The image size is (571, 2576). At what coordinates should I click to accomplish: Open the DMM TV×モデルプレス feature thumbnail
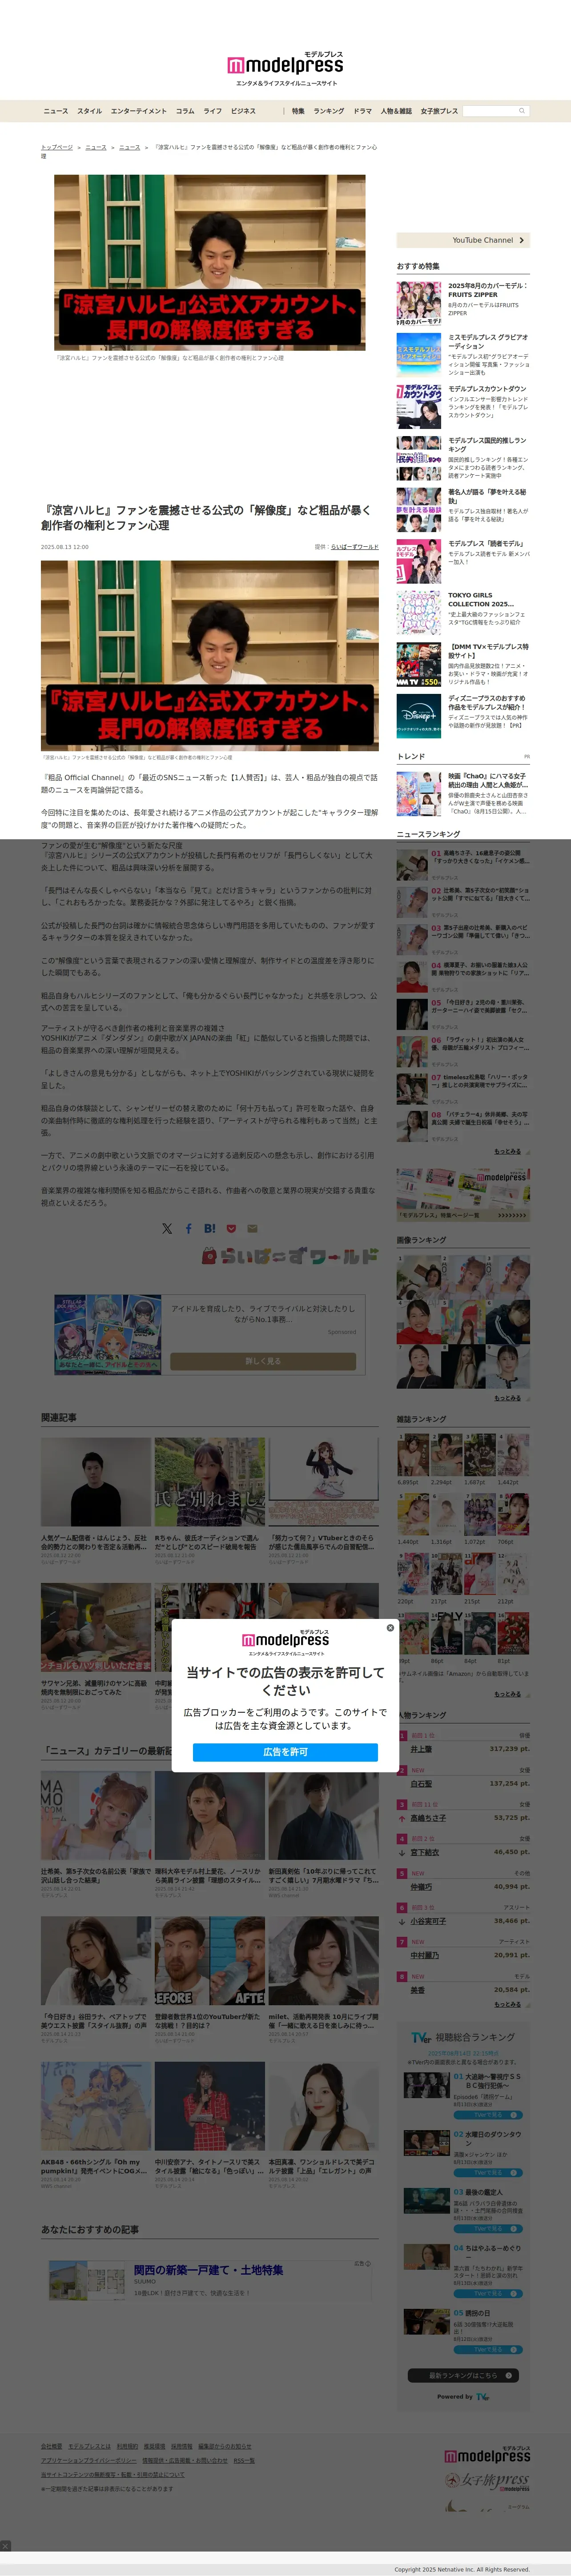click(x=419, y=664)
